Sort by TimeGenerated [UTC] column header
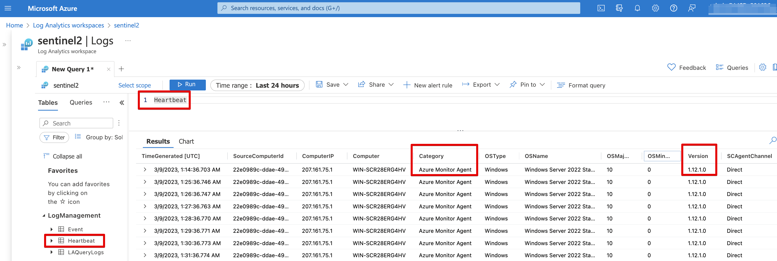Image resolution: width=777 pixels, height=261 pixels. (x=171, y=156)
